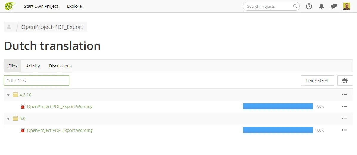The image size is (357, 155).
Task: Open the notifications bell icon
Action: 322,6
